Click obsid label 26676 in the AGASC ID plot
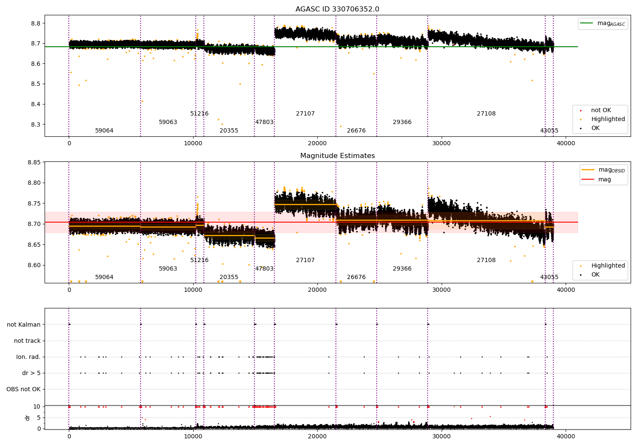This screenshot has width=637, height=446. point(356,131)
